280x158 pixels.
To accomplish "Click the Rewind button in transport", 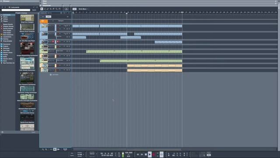I will 138,154.
